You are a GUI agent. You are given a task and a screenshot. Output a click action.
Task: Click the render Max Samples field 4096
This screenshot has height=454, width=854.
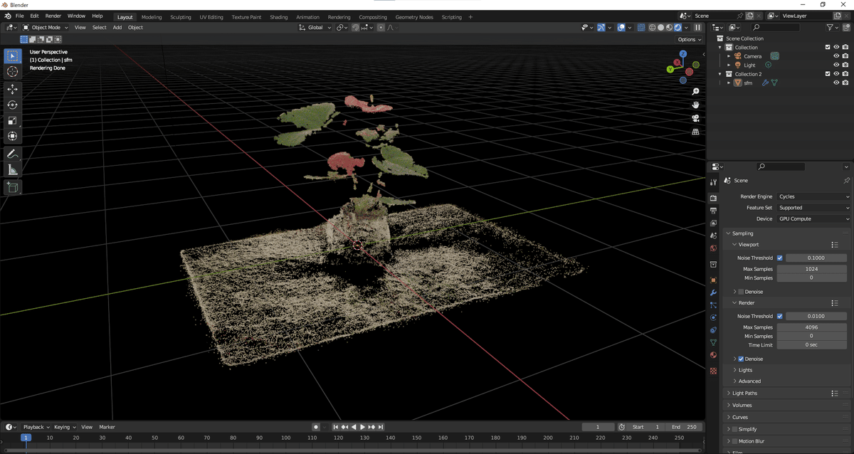(x=811, y=327)
